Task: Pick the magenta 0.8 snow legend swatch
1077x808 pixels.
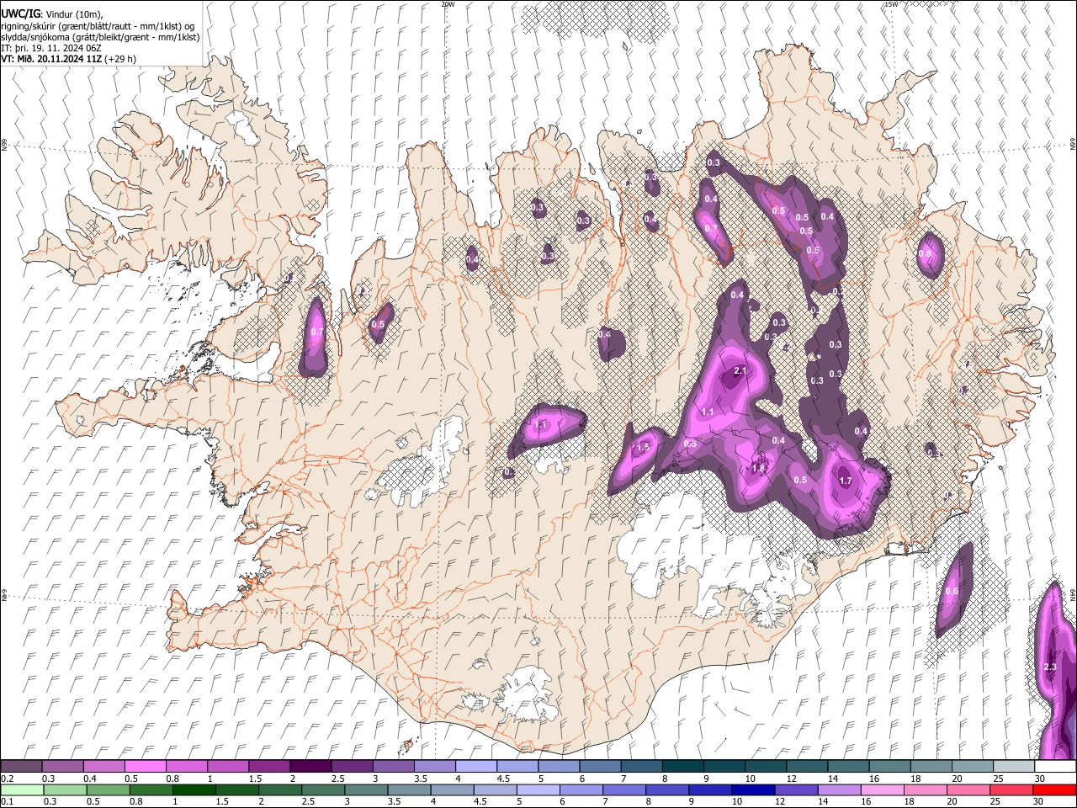Action: click(187, 766)
